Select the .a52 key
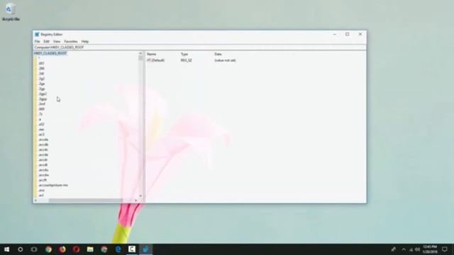 (x=41, y=125)
